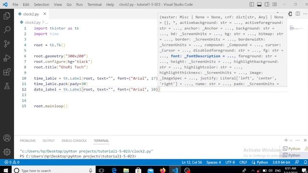Image resolution: width=308 pixels, height=173 pixels.
Task: Open Microsoft Store from taskbar
Action: click(138, 170)
